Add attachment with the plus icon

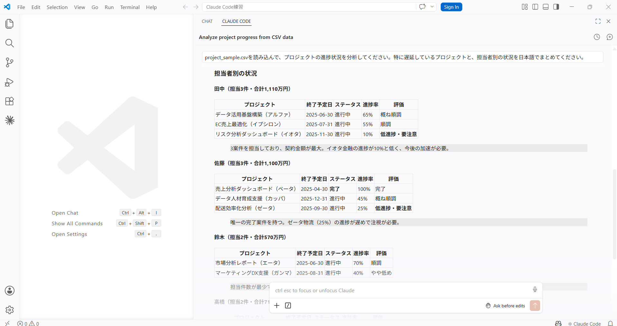point(277,305)
